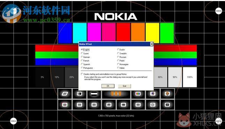Select the Brightness and contrast test icon
The height and width of the screenshot is (129, 225).
(x=79, y=94)
